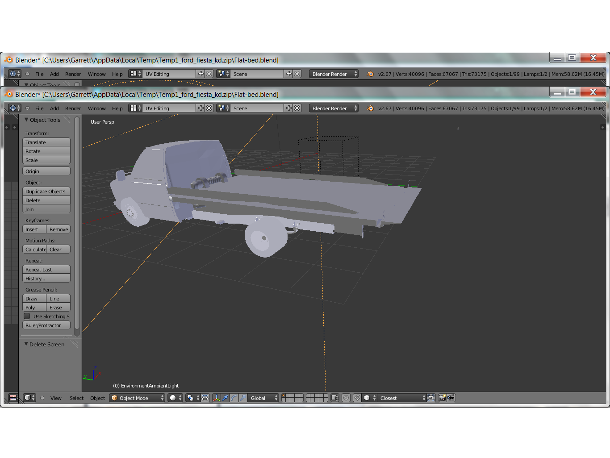Select the grease pencil Draw tool

[34, 299]
